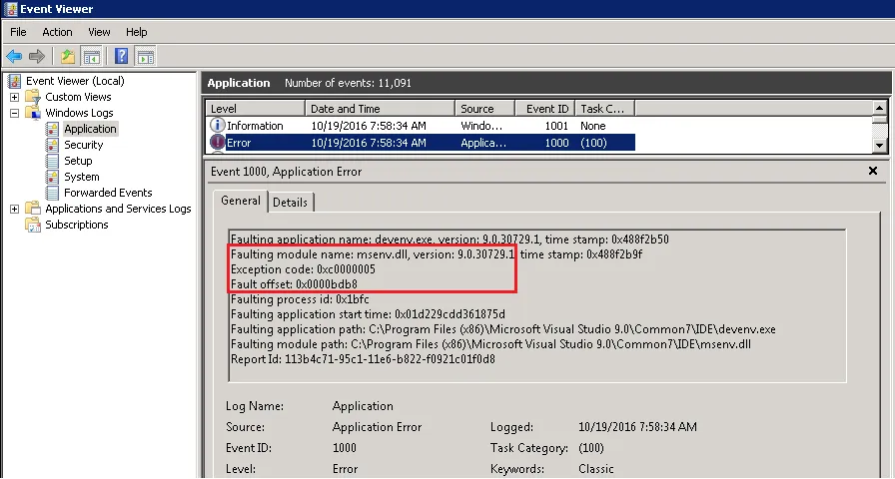Click the Faulting process id 0x1bfc line
895x479 pixels.
tap(300, 298)
